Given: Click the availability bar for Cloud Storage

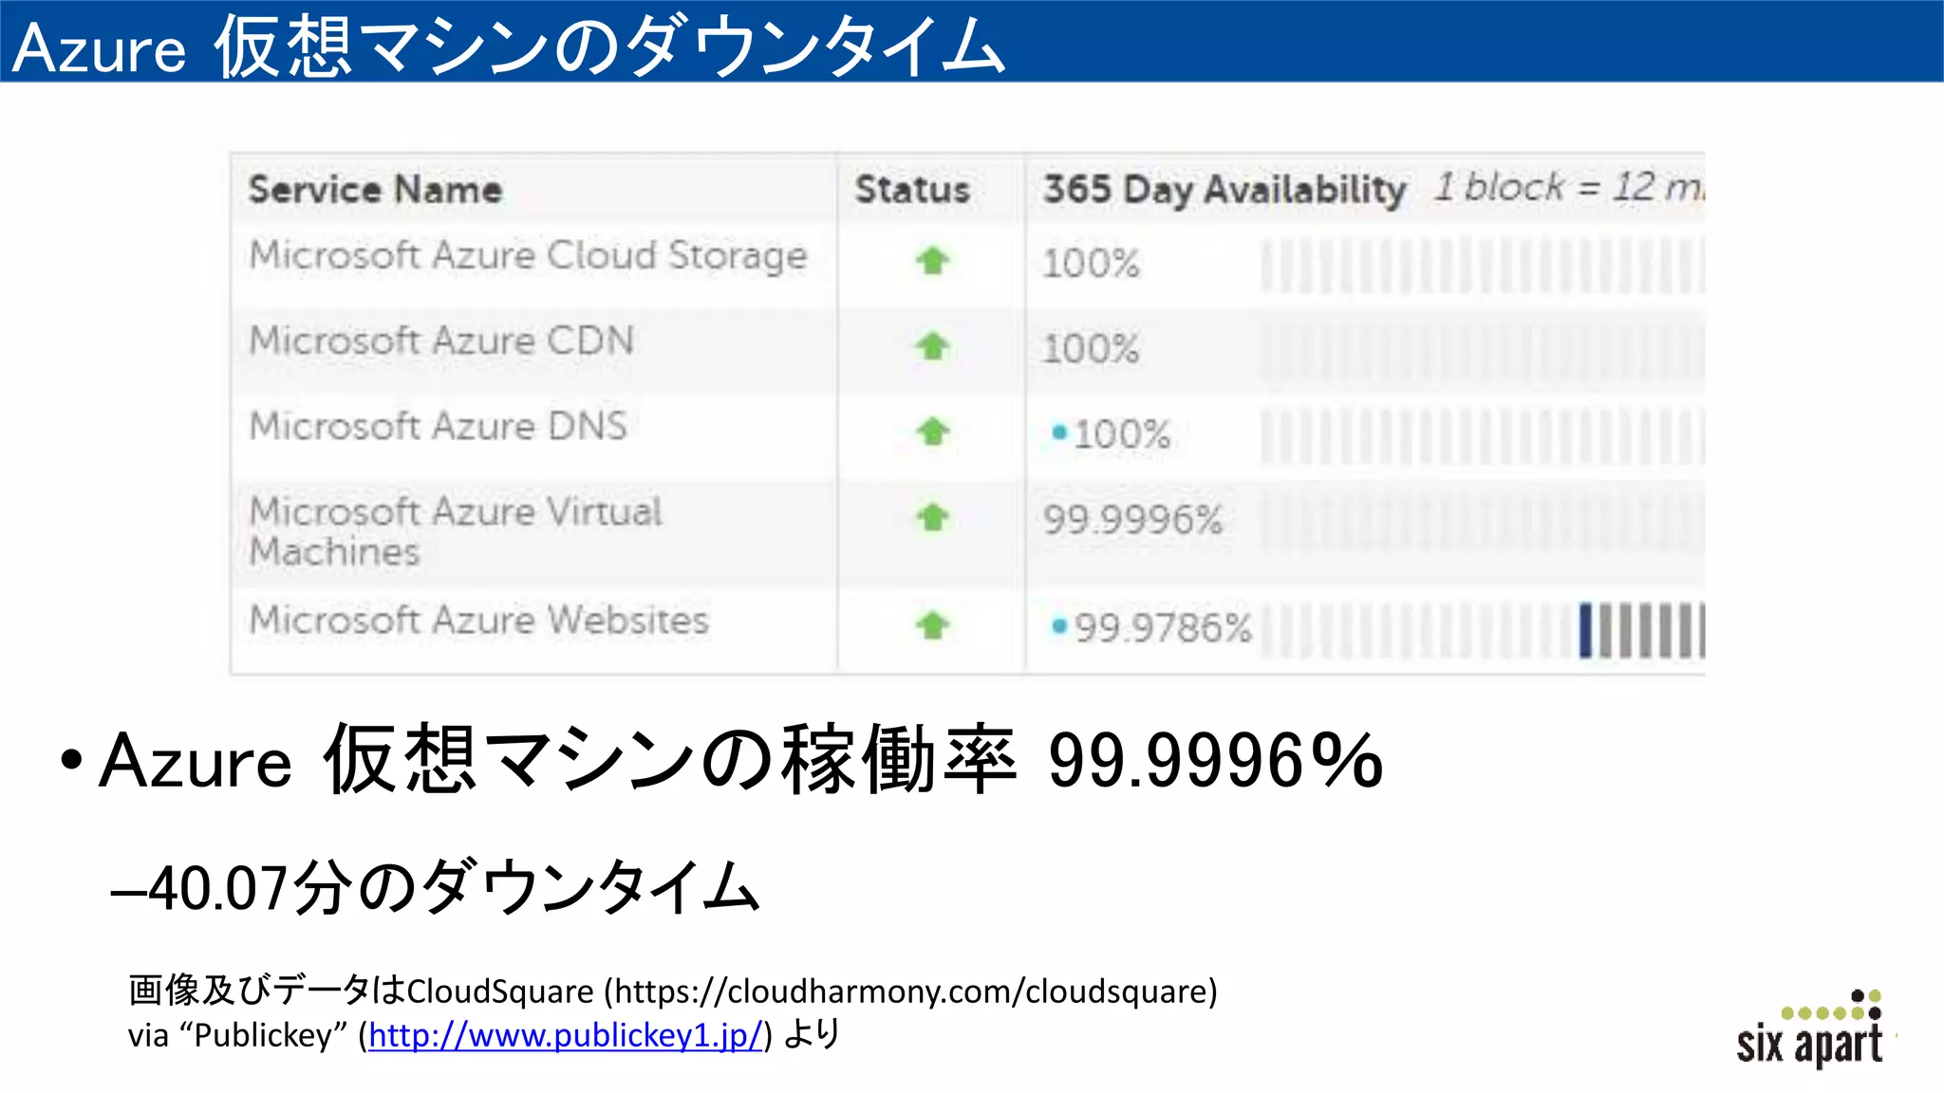Looking at the screenshot, I should (1483, 265).
